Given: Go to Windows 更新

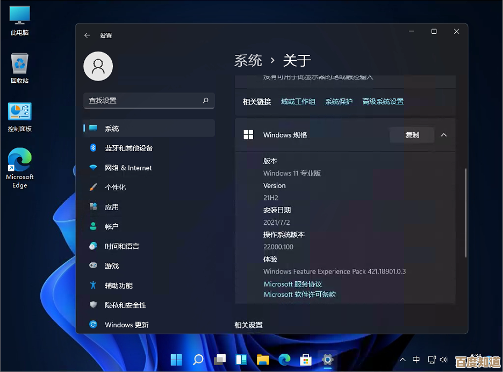Looking at the screenshot, I should coord(126,325).
